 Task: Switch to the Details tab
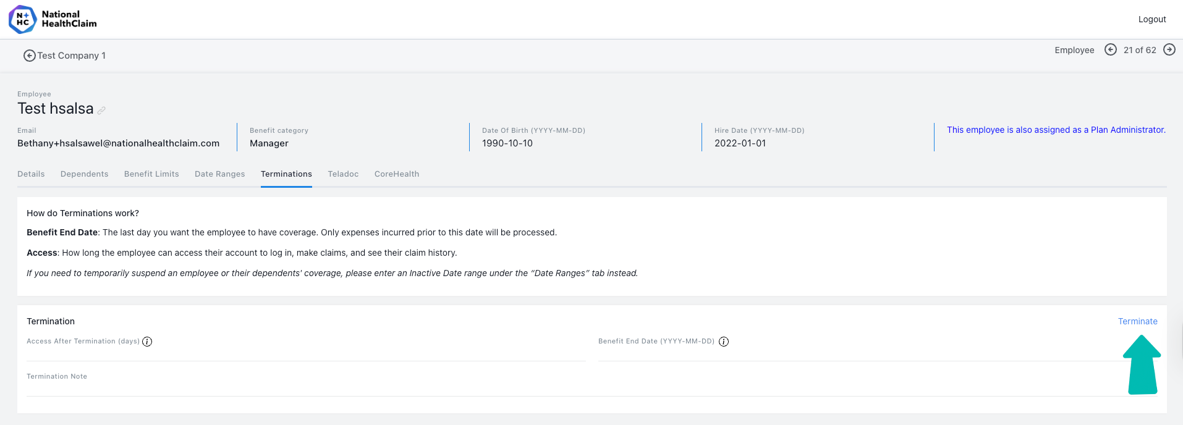[x=31, y=174]
